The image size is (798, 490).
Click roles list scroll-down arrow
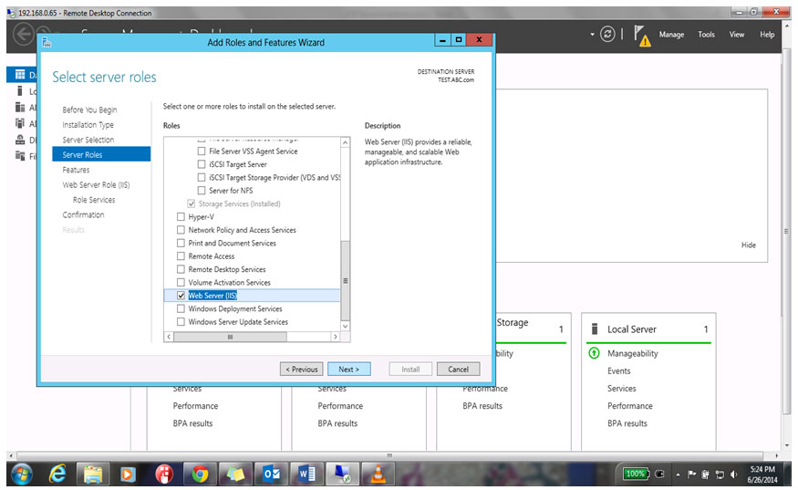345,326
